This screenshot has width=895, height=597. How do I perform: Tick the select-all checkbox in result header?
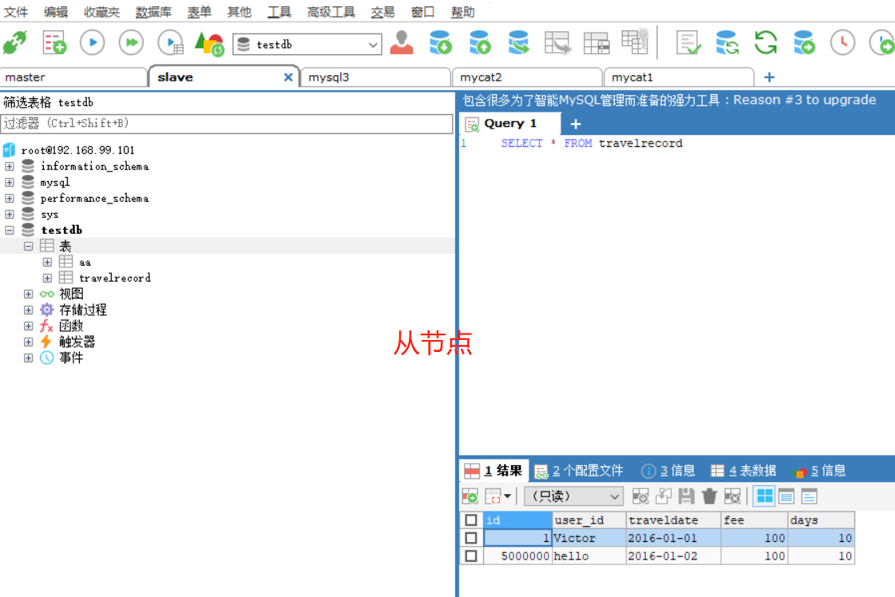point(471,520)
